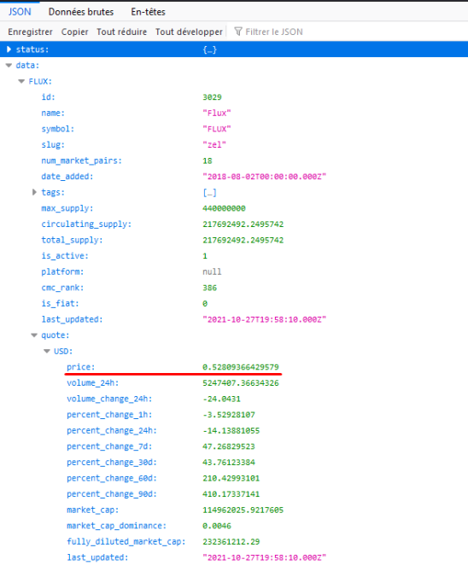This screenshot has height=577, width=468.
Task: Select the name value "Flux"
Action: [217, 113]
